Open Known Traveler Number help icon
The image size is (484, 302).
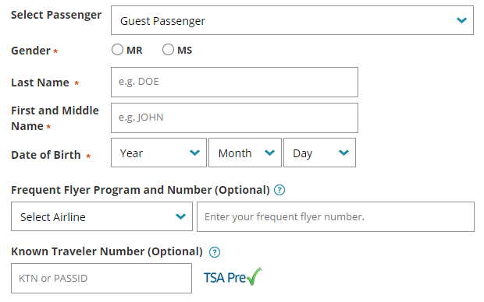pyautogui.click(x=215, y=252)
